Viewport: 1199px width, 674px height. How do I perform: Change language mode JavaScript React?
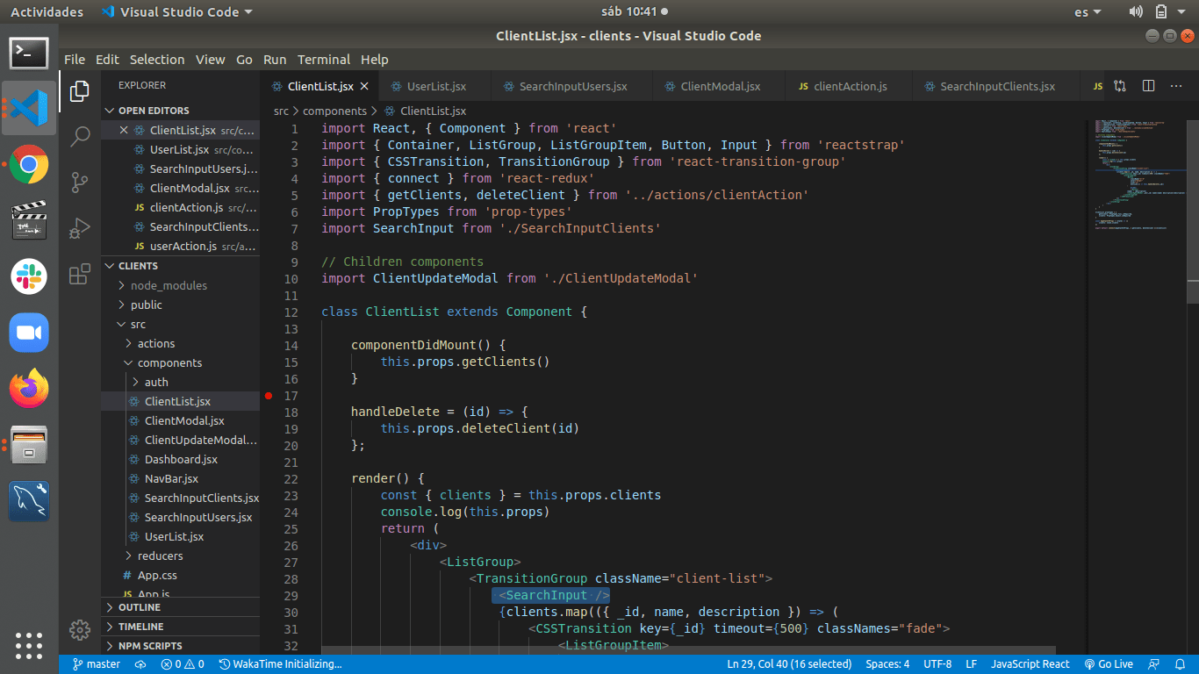coord(1030,664)
